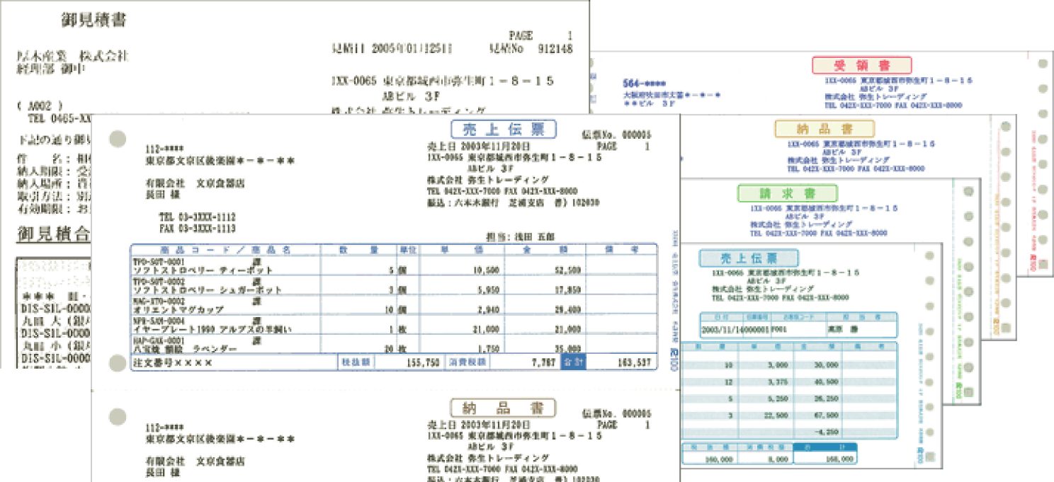Click the total amount 163,537
This screenshot has height=482, width=1054.
[629, 363]
